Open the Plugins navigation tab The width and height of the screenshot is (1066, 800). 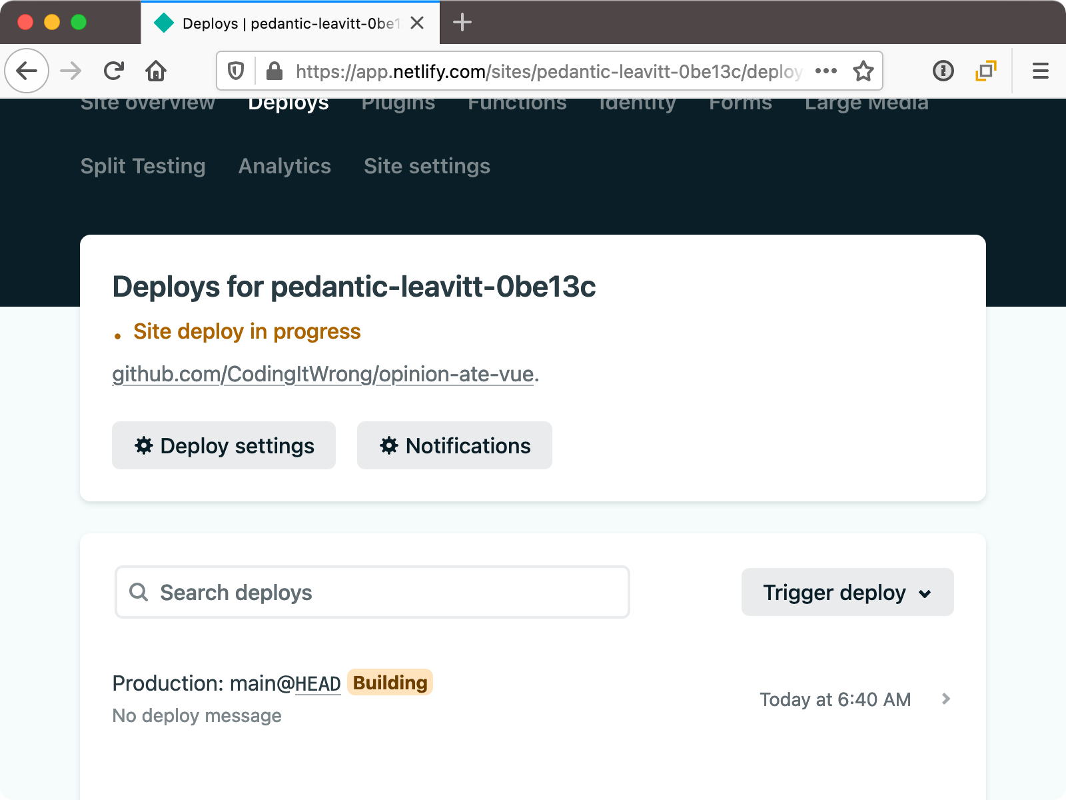tap(398, 103)
